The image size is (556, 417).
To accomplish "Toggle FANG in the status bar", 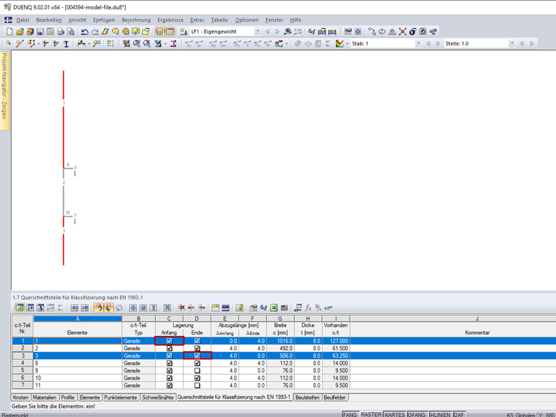I will 350,414.
